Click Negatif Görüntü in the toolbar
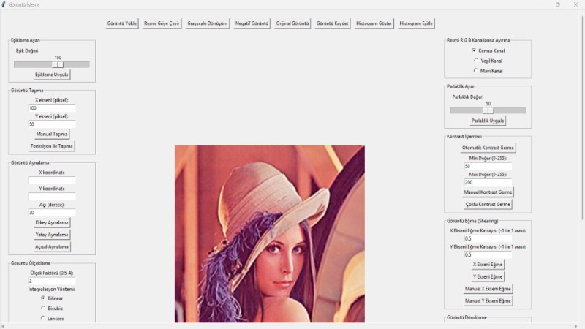 tap(252, 23)
